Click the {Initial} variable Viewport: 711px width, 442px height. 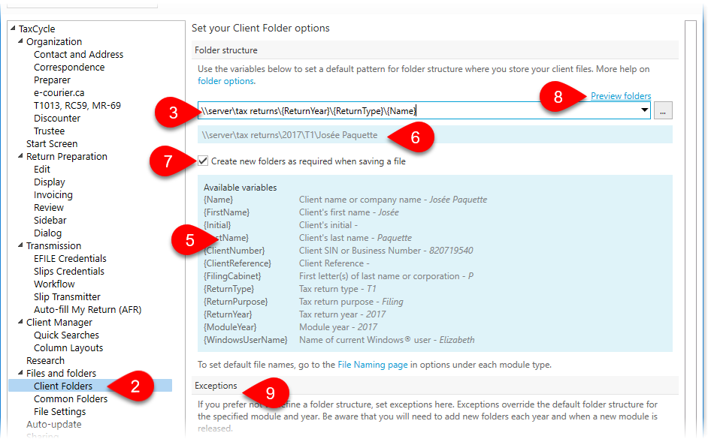217,225
